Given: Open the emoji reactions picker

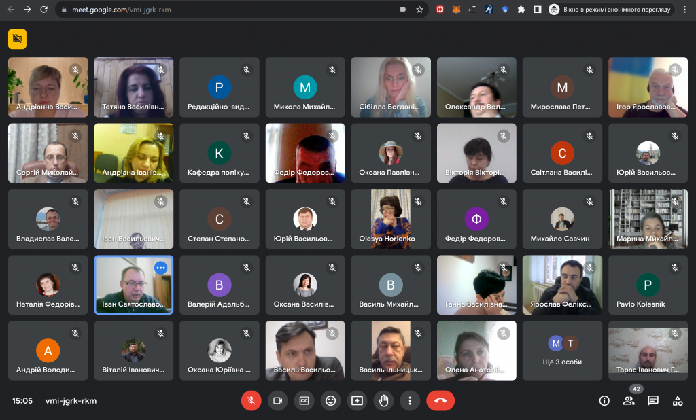Looking at the screenshot, I should pos(330,401).
